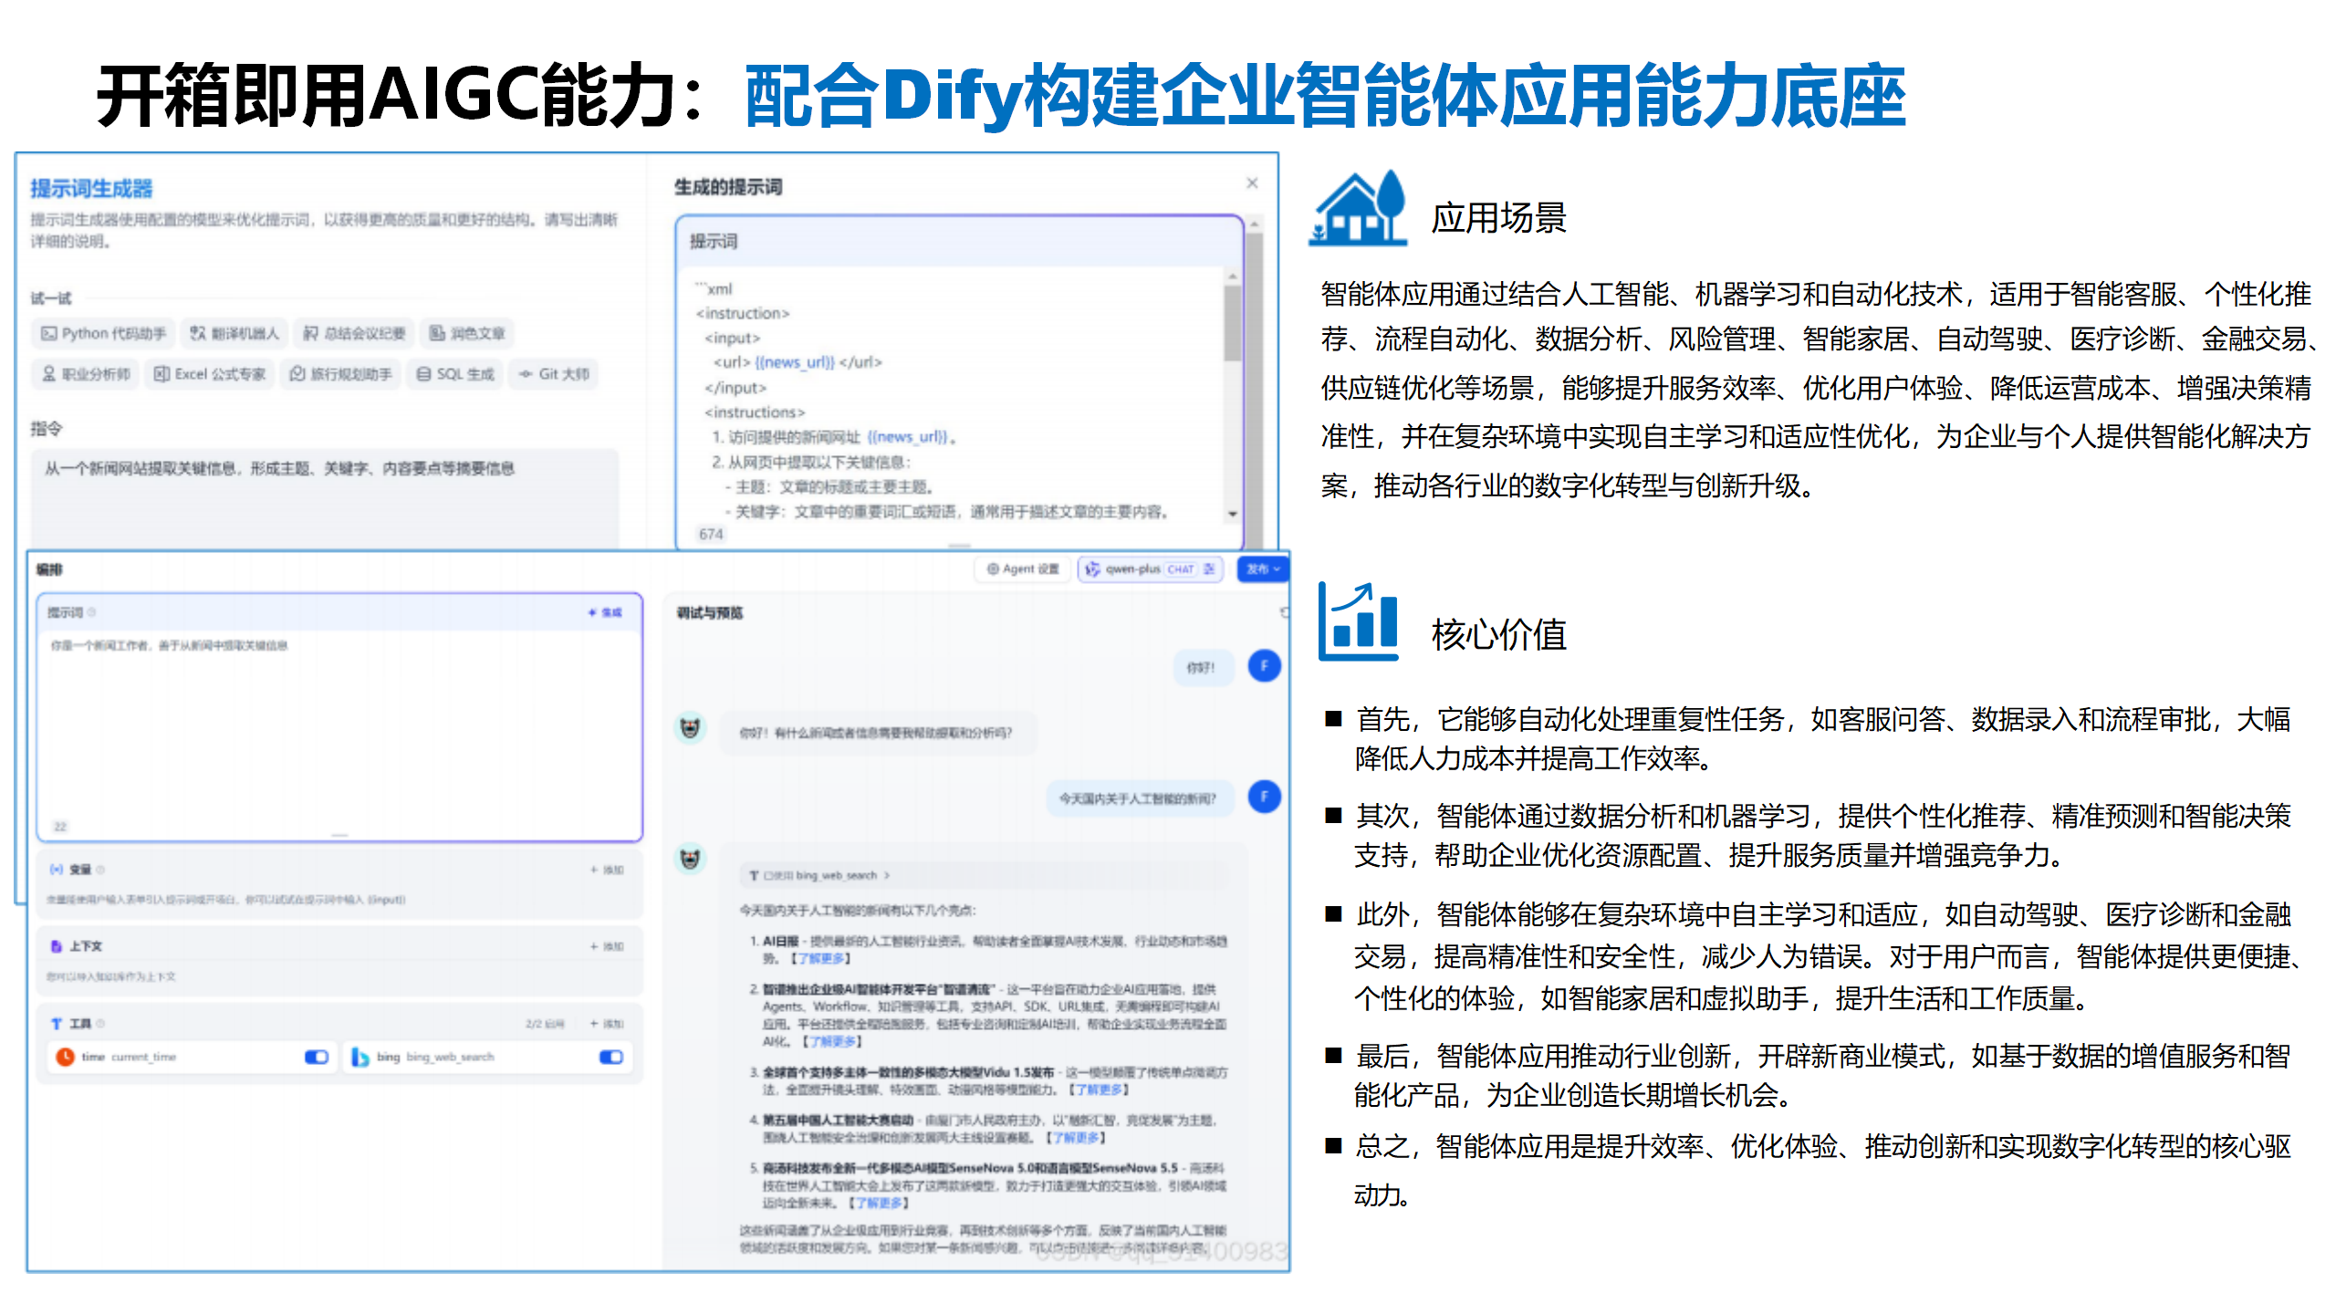Click 添加 in the 变量 section
The image size is (2336, 1314).
(x=607, y=870)
